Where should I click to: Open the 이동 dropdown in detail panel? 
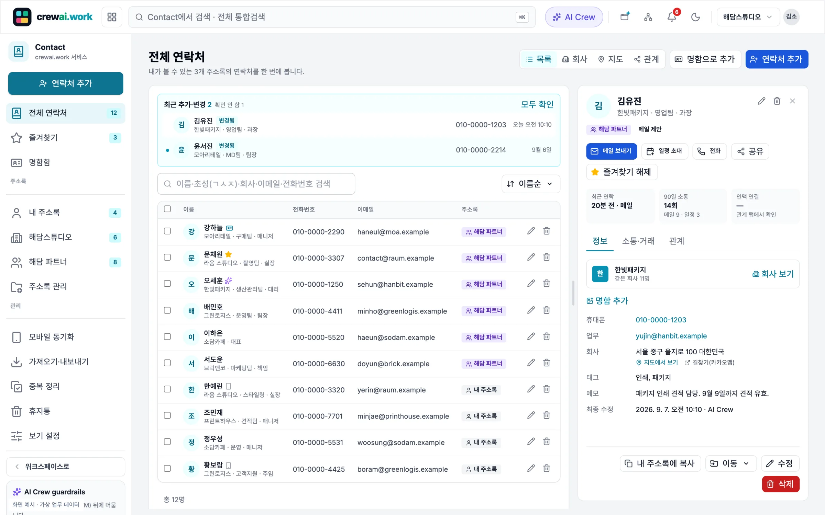pyautogui.click(x=731, y=463)
